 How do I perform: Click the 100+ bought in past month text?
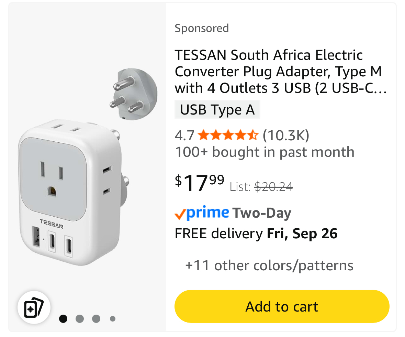(264, 152)
